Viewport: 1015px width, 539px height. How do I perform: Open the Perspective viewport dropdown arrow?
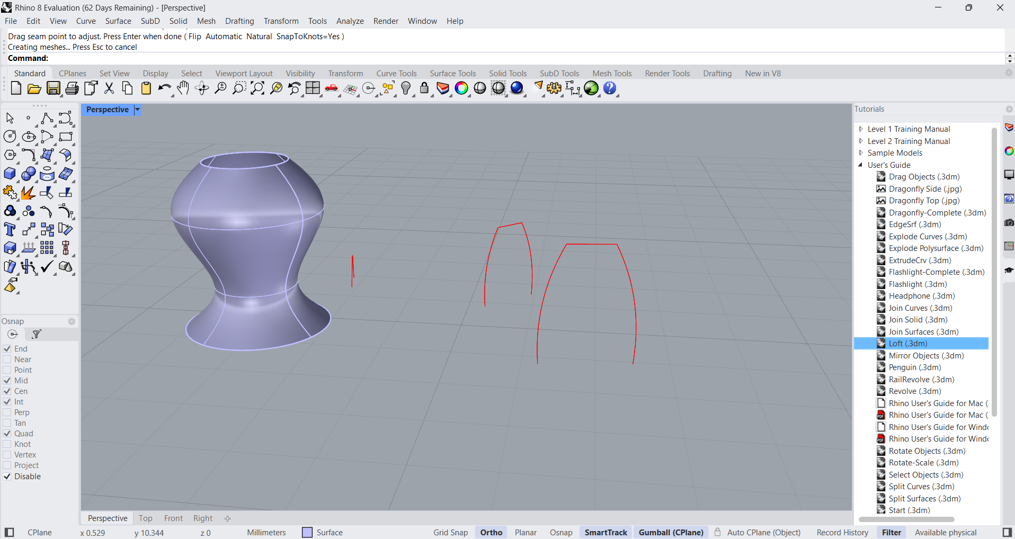click(x=137, y=110)
